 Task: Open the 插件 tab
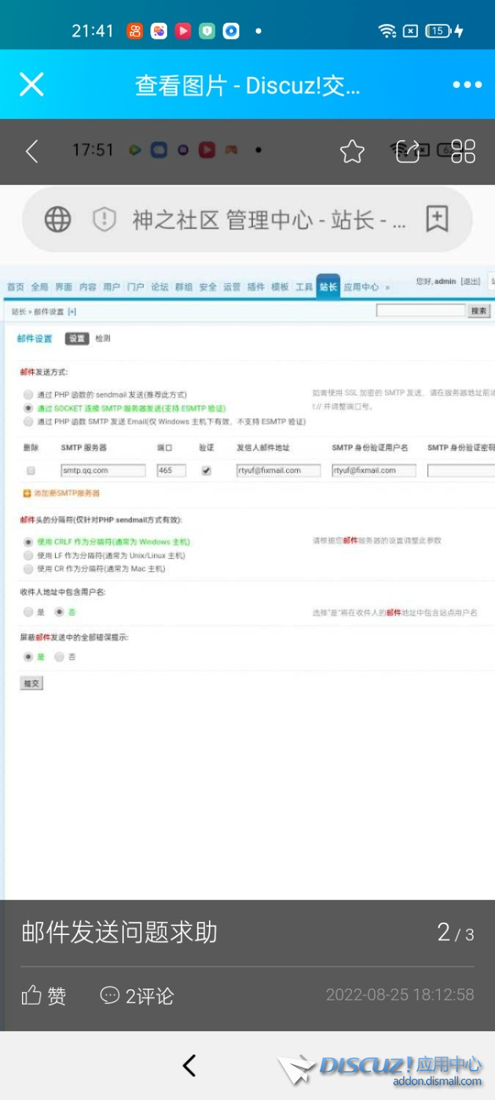256,287
